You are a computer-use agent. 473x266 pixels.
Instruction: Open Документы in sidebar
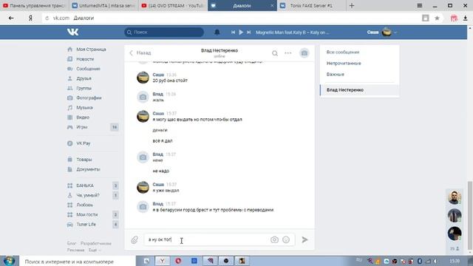point(88,169)
